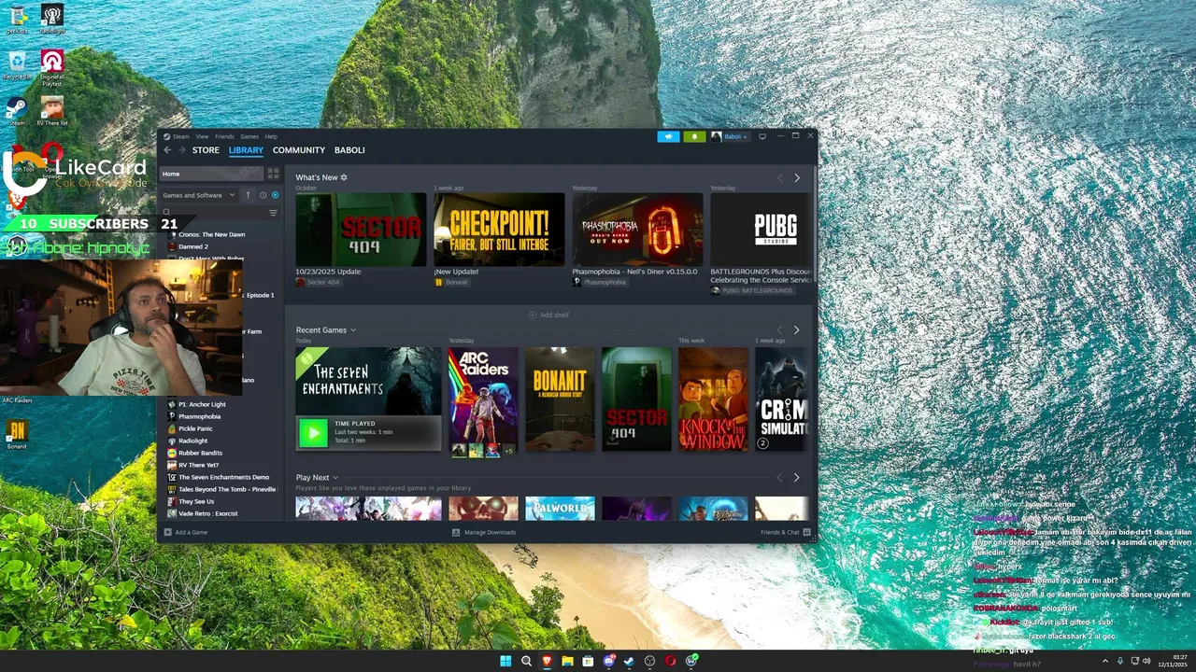1196x672 pixels.
Task: Click the green Play button for Seven Enchantments
Action: 313,432
